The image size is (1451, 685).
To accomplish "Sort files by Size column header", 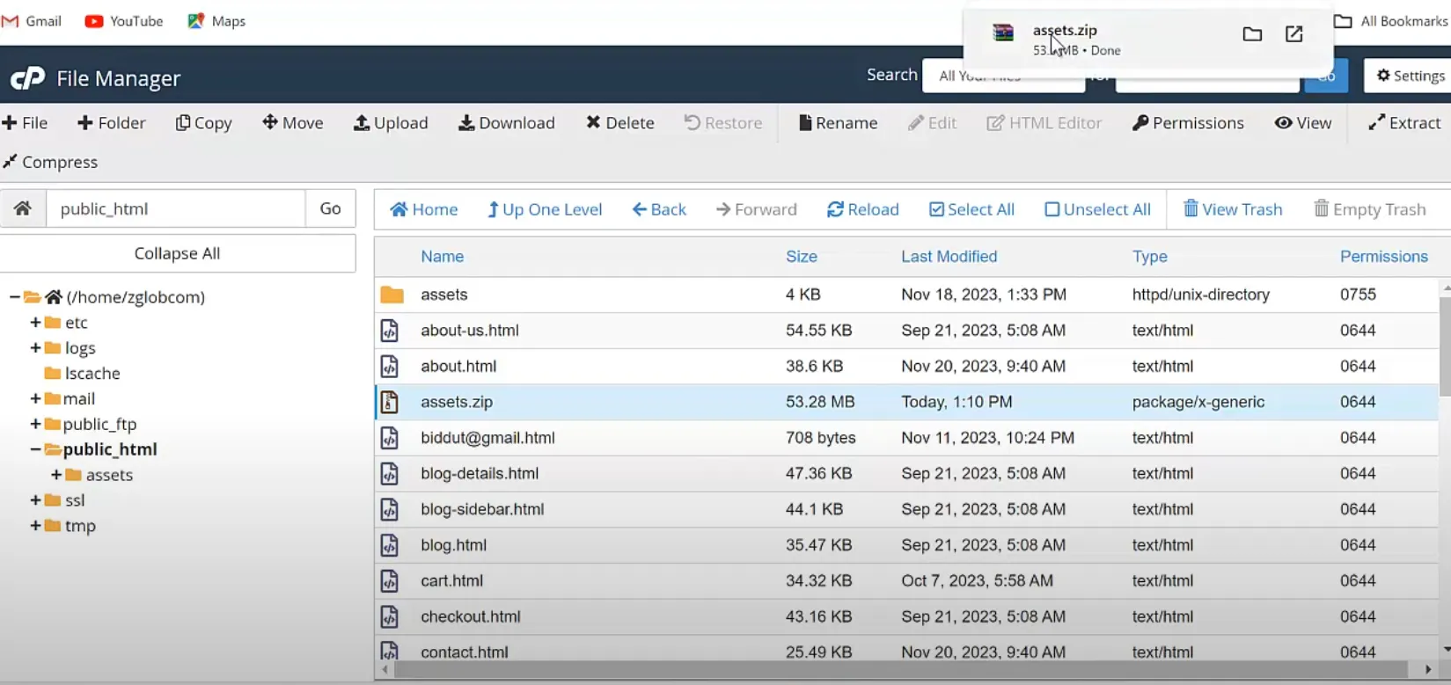I will coord(801,257).
